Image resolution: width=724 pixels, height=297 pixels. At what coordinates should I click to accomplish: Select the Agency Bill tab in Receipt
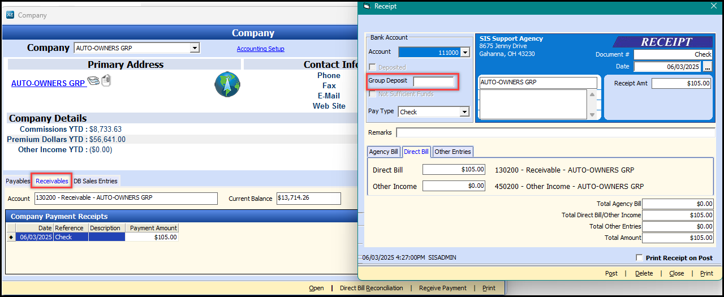coord(384,152)
